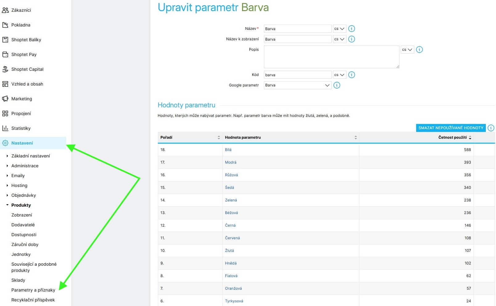
Task: Open language dropdown next to Název field
Action: click(339, 29)
